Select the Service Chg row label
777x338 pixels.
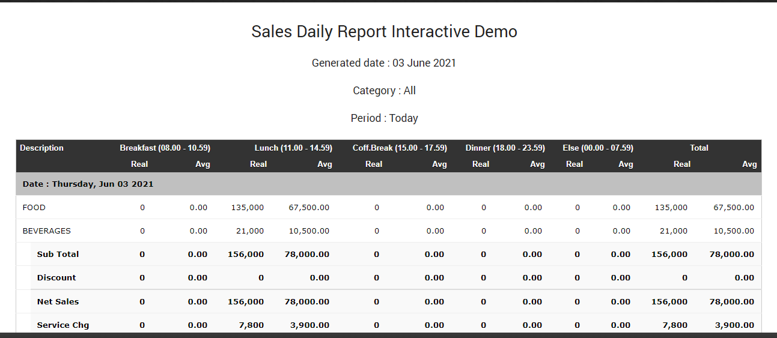62,325
